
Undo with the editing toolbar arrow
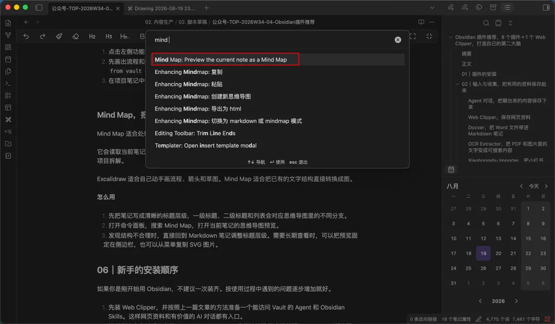coord(26,36)
